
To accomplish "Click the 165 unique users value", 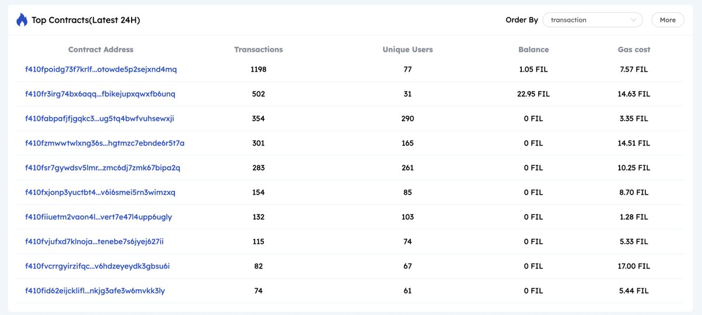I will (408, 143).
